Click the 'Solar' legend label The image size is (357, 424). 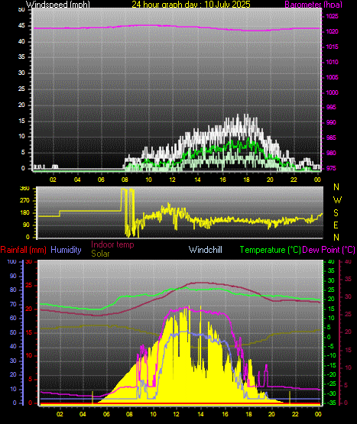[100, 254]
